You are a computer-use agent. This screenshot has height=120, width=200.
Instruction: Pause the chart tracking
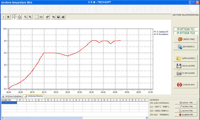tap(8, 17)
